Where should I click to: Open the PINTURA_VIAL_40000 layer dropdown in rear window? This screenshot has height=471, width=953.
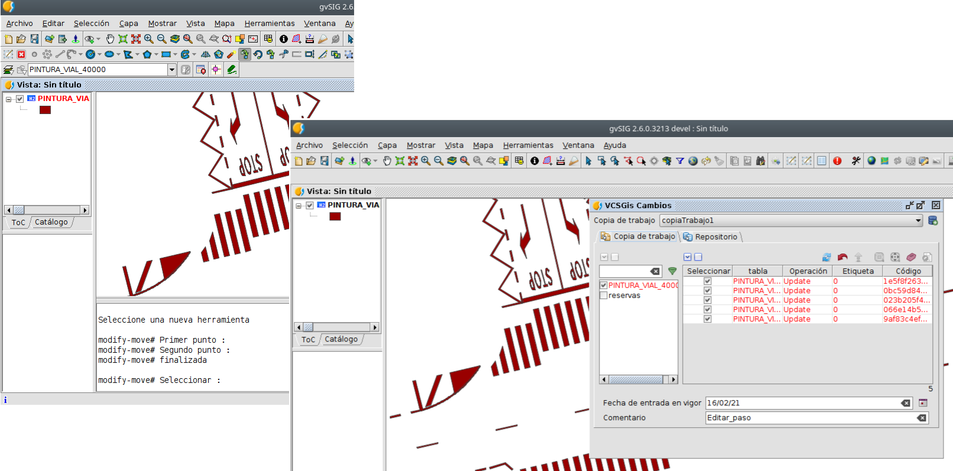click(172, 70)
